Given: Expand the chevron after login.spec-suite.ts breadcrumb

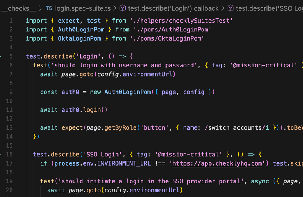Looking at the screenshot, I should click(x=115, y=8).
